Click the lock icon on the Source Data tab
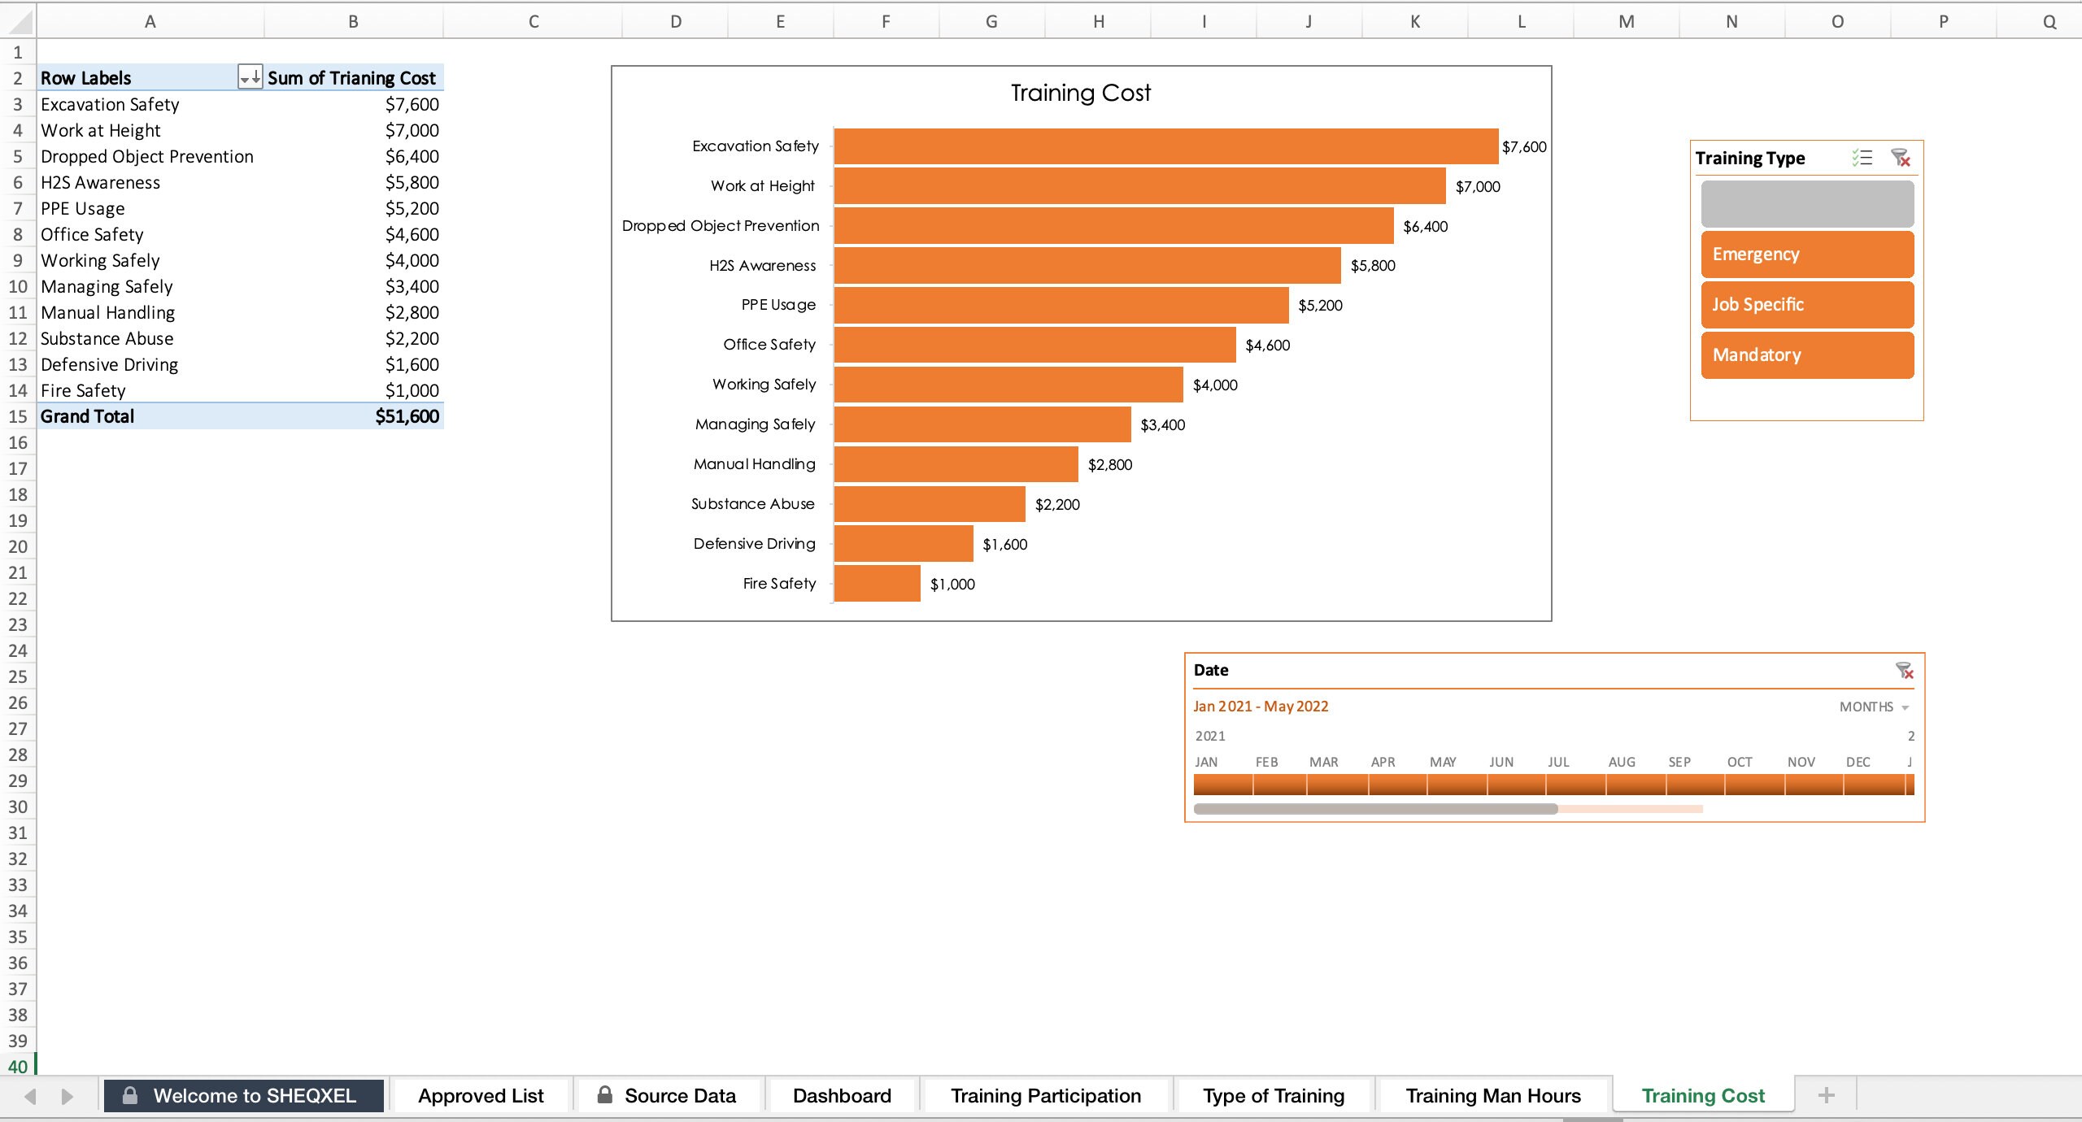This screenshot has width=2082, height=1122. click(x=603, y=1095)
